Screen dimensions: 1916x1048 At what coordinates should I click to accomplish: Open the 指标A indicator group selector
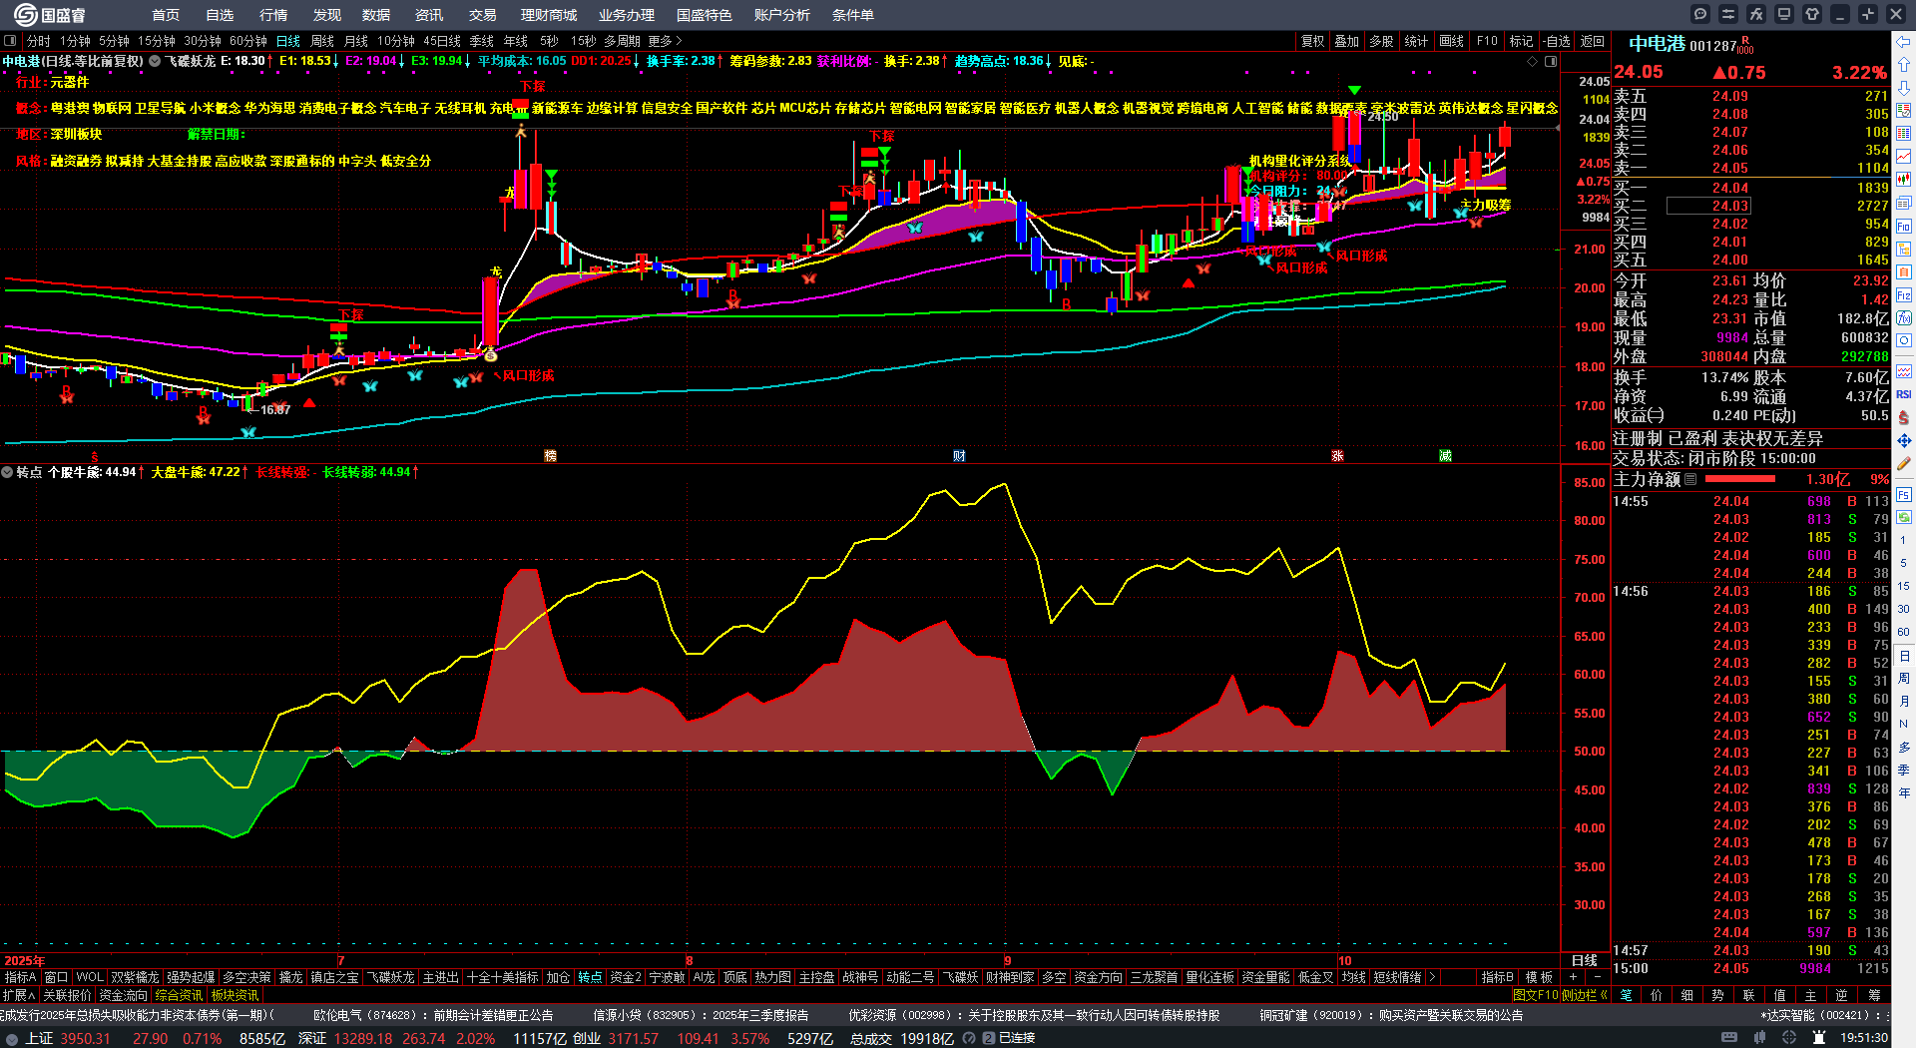pos(21,977)
